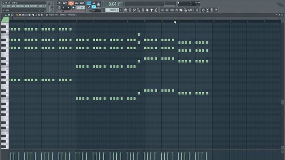The height and width of the screenshot is (160, 285).
Task: Select the next pattern arrow
Action: (121, 10)
